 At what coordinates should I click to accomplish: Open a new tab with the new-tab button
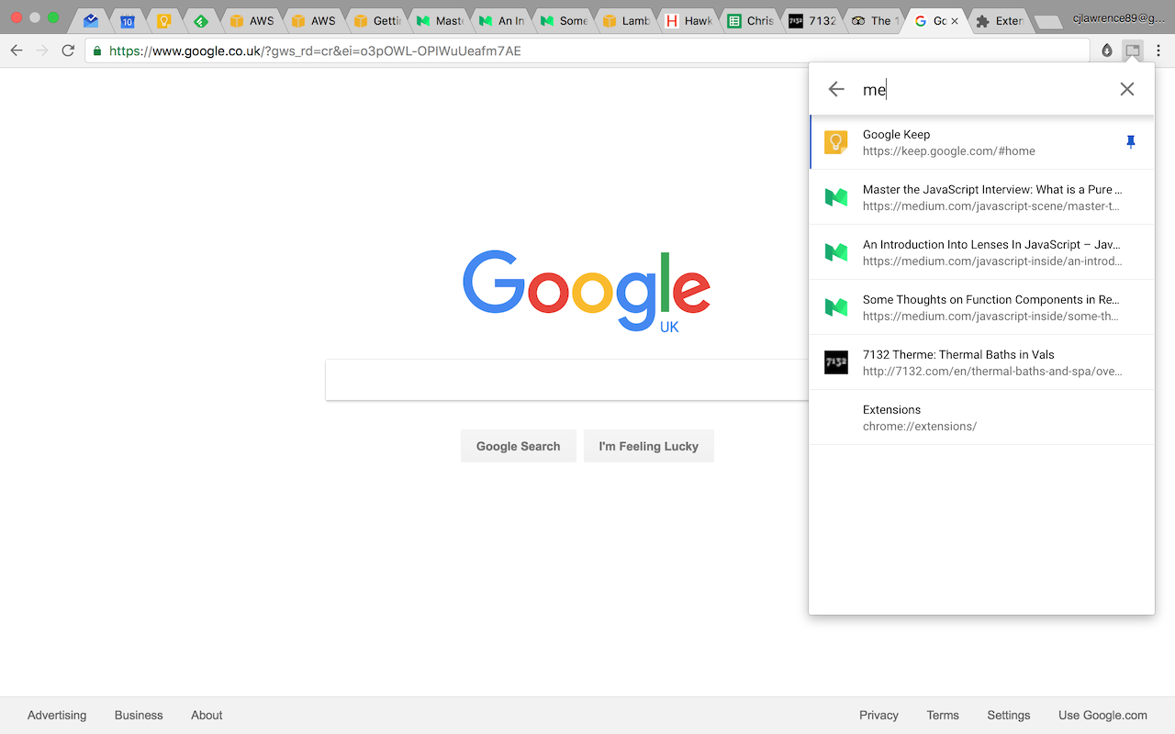click(x=1046, y=22)
